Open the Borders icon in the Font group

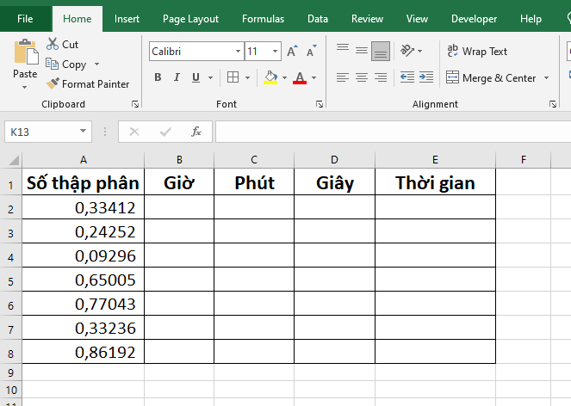[x=233, y=77]
